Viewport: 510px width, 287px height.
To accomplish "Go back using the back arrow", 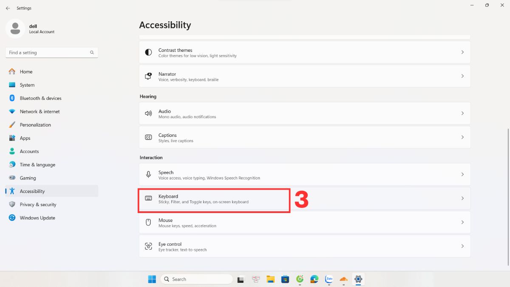I will pos(8,8).
